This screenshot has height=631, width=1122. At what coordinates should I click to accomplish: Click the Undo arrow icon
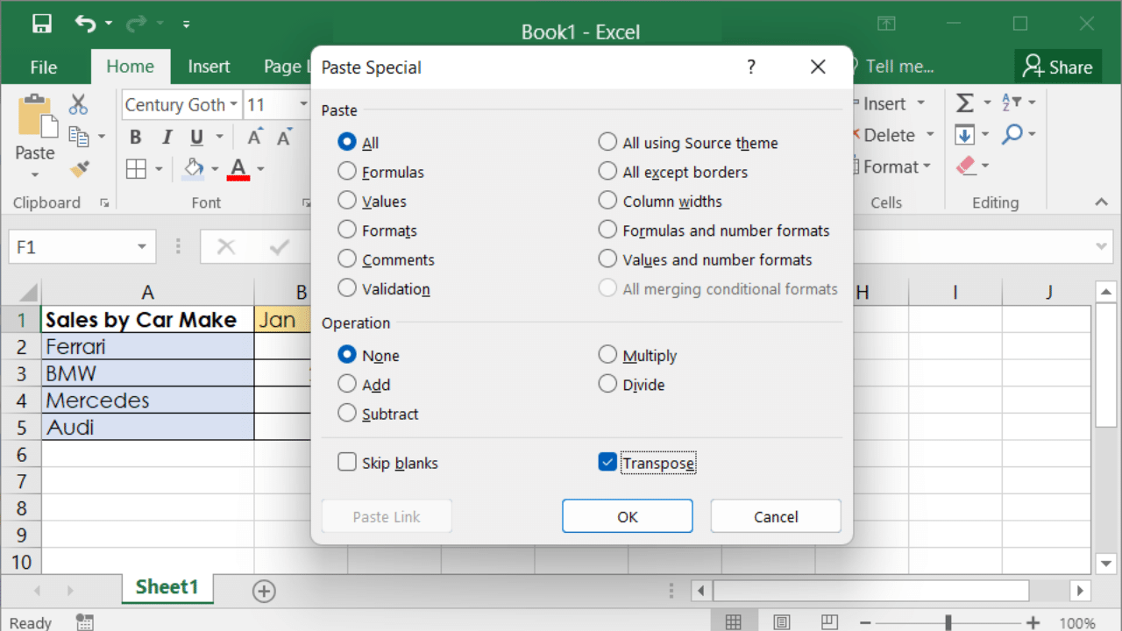pos(85,24)
